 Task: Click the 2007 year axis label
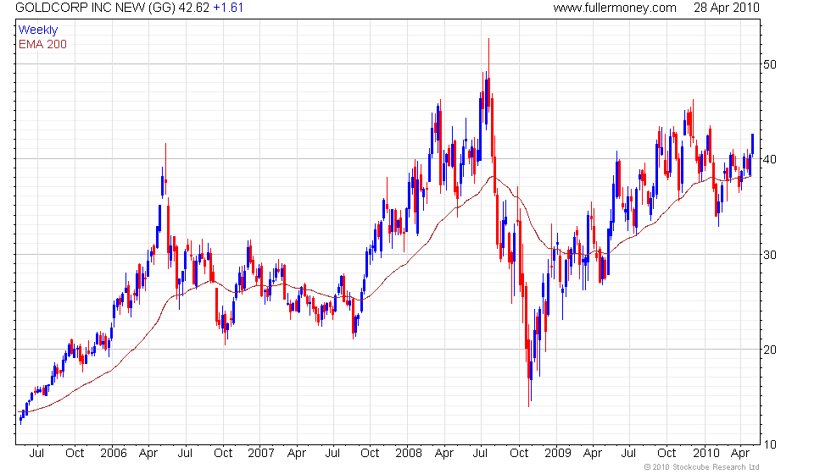[x=261, y=454]
